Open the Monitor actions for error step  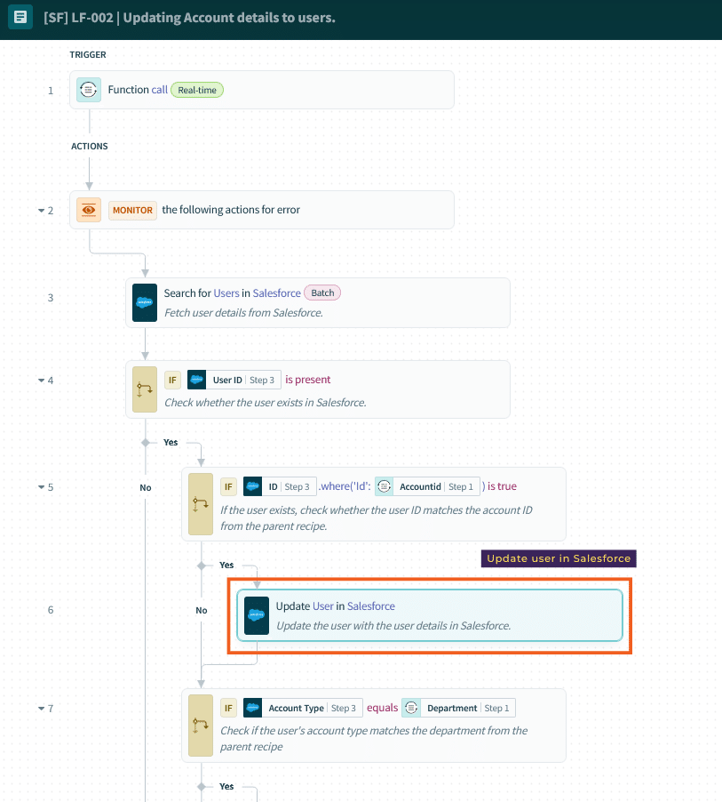pos(262,210)
